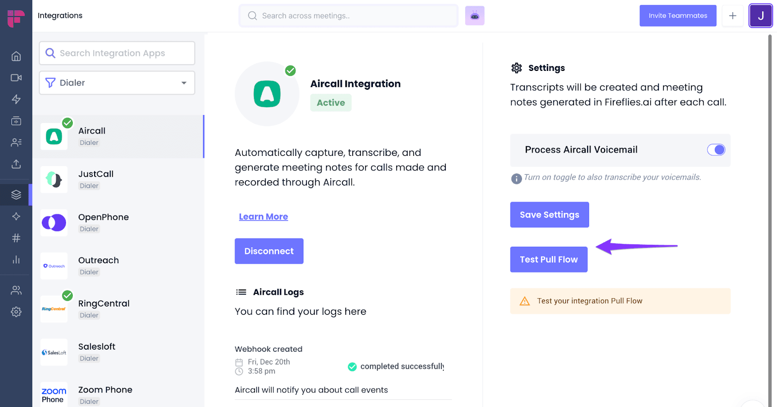Click 'Test your integration Pull Flow' notice

tap(620, 301)
